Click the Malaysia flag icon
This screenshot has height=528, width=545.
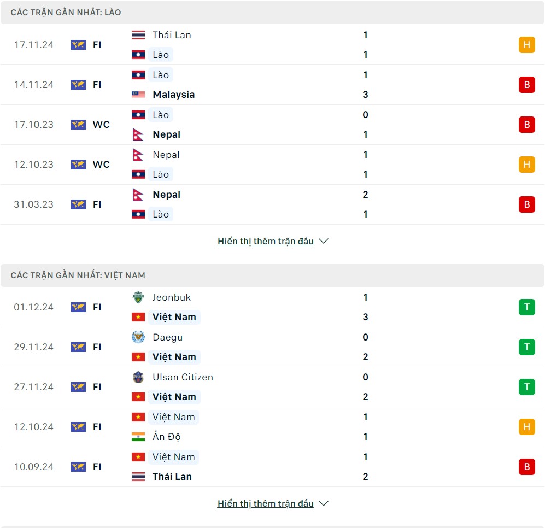138,95
